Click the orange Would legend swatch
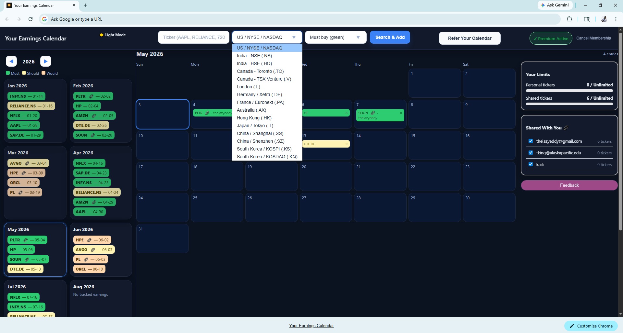This screenshot has width=623, height=333. [x=43, y=73]
